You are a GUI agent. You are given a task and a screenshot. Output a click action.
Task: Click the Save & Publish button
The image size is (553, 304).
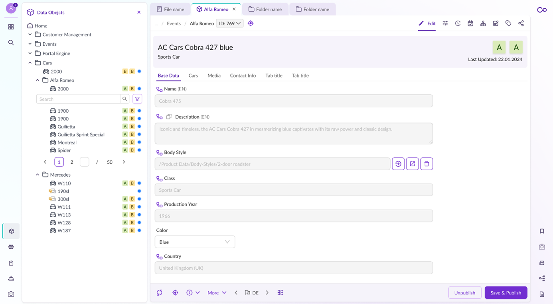point(506,293)
